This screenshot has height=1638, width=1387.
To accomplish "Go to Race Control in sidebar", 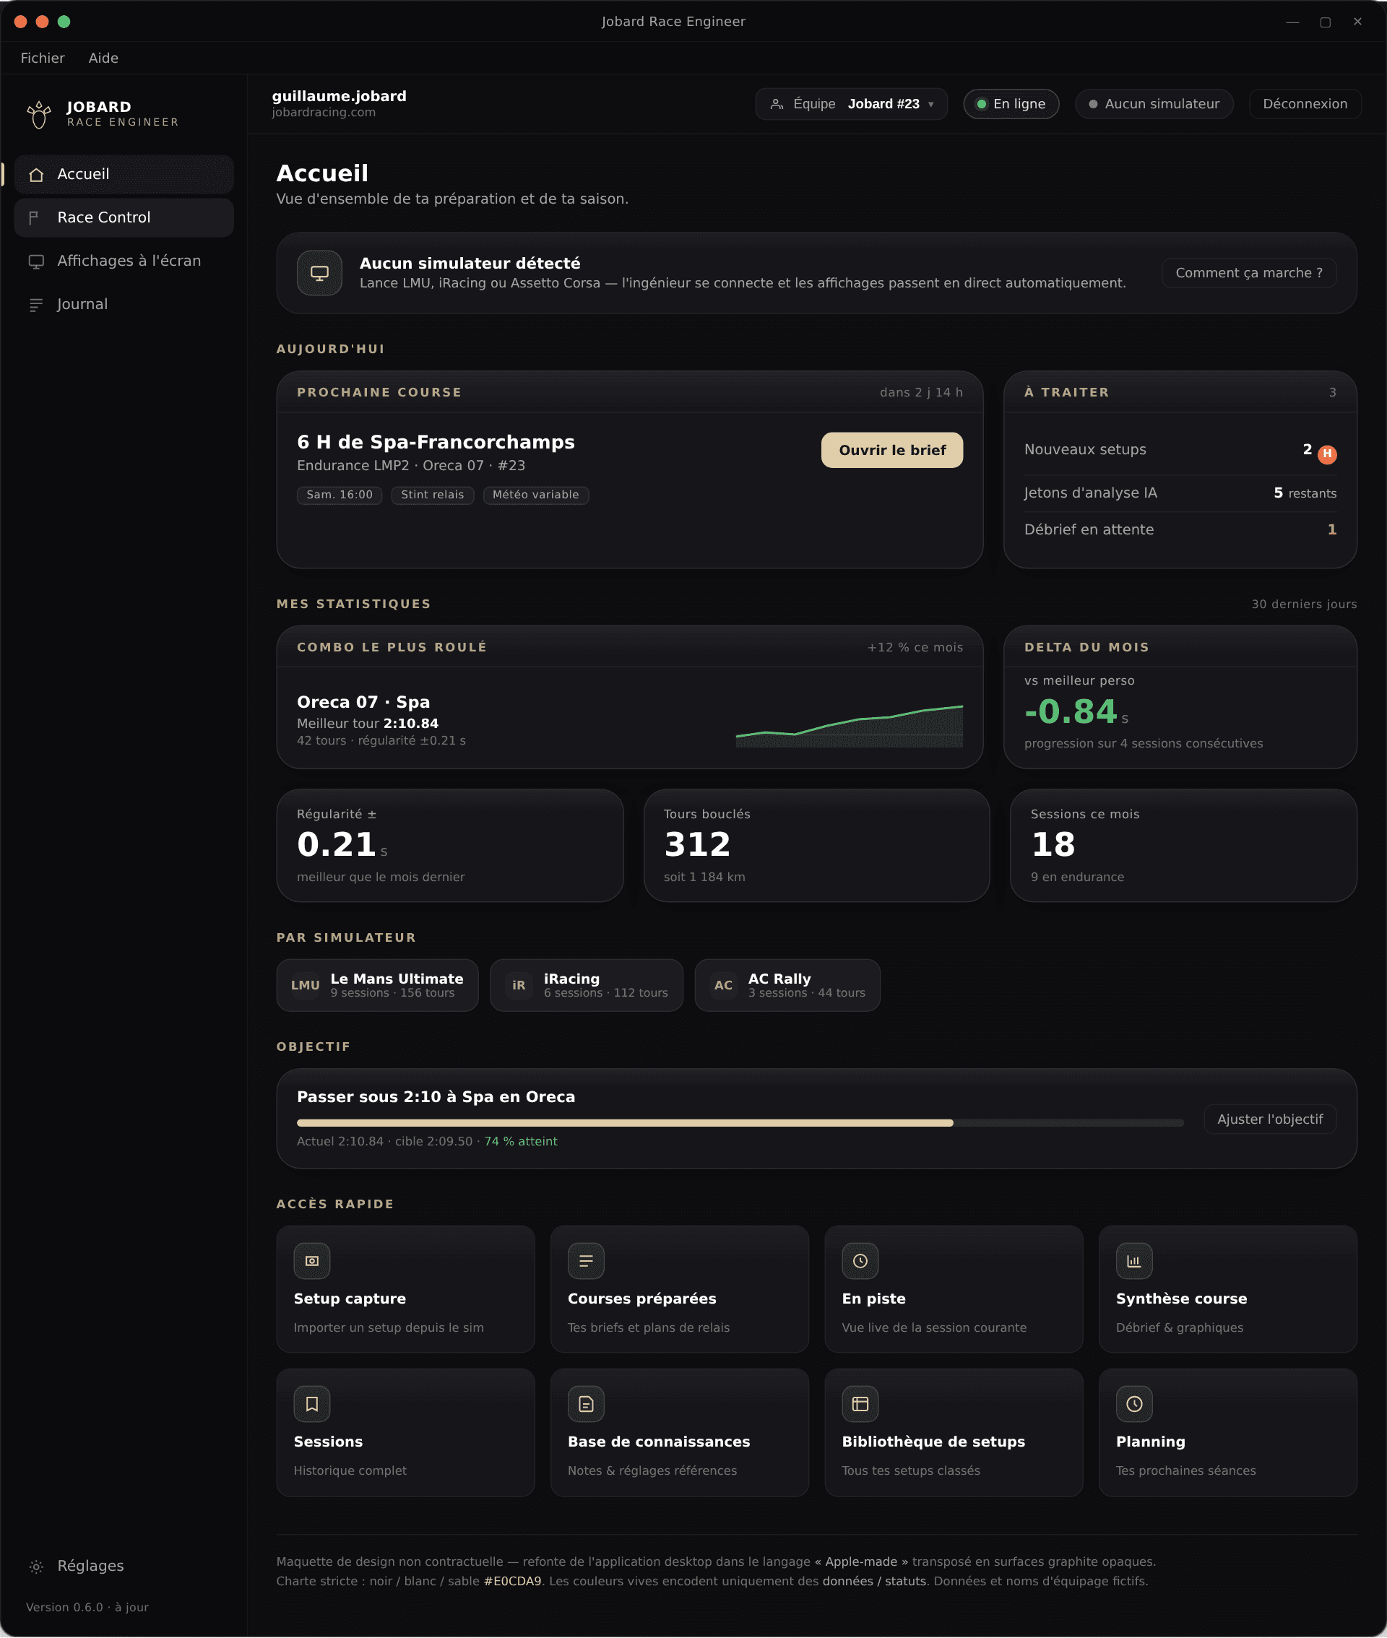I will click(124, 217).
